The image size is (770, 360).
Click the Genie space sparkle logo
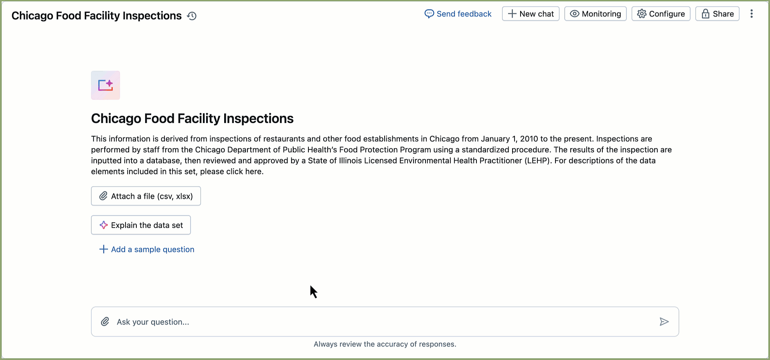105,85
